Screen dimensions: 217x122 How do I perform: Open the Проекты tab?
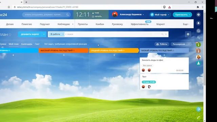(x=83, y=24)
